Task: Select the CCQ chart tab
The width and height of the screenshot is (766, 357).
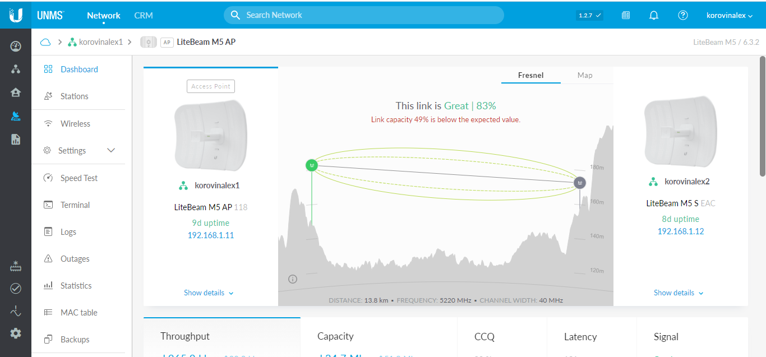Action: (x=502, y=337)
